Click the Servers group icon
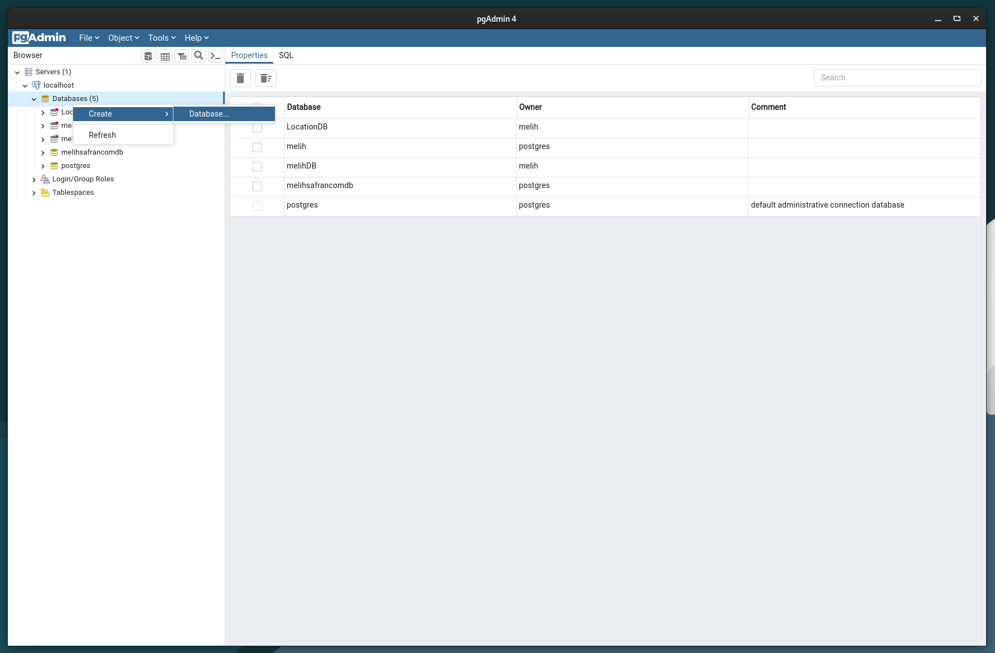 pos(28,72)
